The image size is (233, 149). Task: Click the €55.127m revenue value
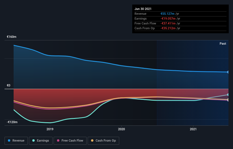point(167,14)
